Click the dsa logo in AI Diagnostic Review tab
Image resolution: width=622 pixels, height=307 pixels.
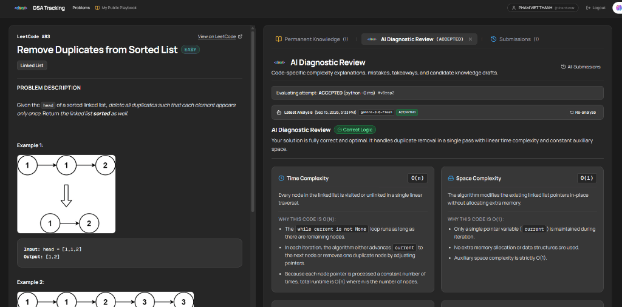click(x=372, y=39)
